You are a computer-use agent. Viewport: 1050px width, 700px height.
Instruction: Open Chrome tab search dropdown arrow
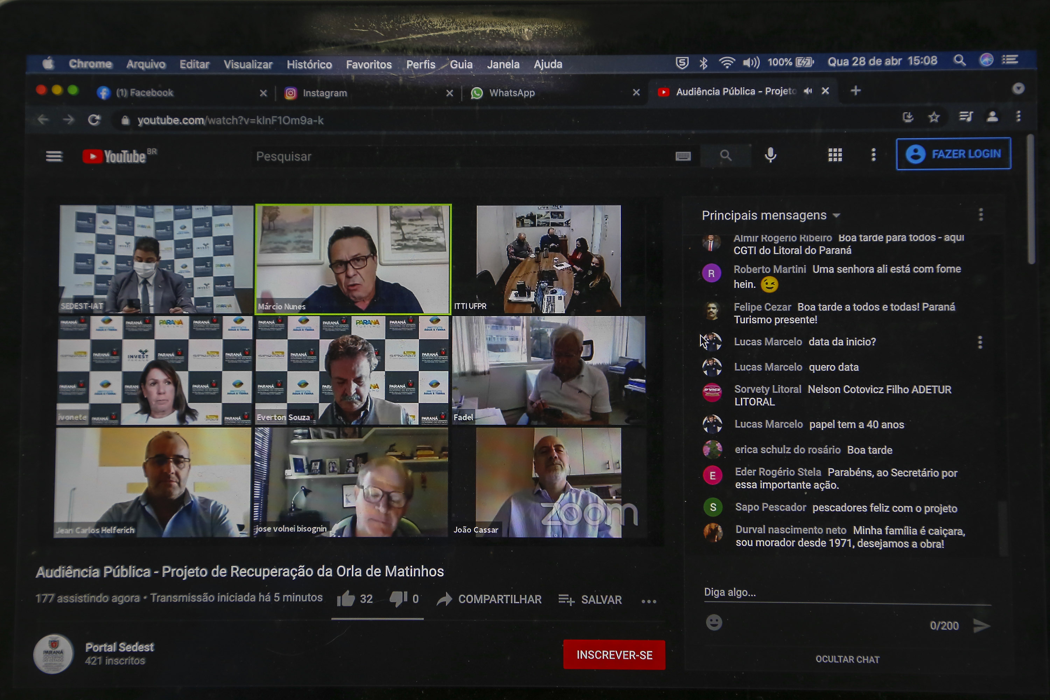(1018, 89)
